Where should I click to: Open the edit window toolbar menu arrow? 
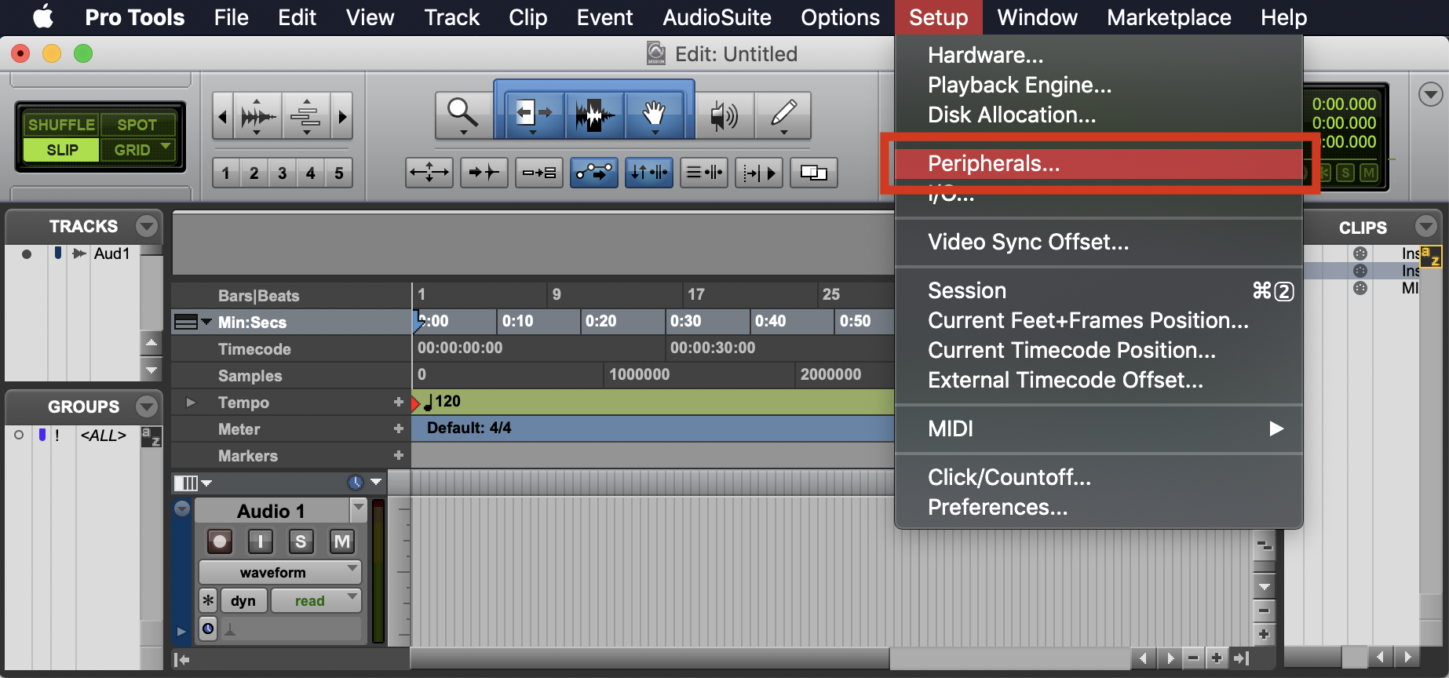[1430, 95]
